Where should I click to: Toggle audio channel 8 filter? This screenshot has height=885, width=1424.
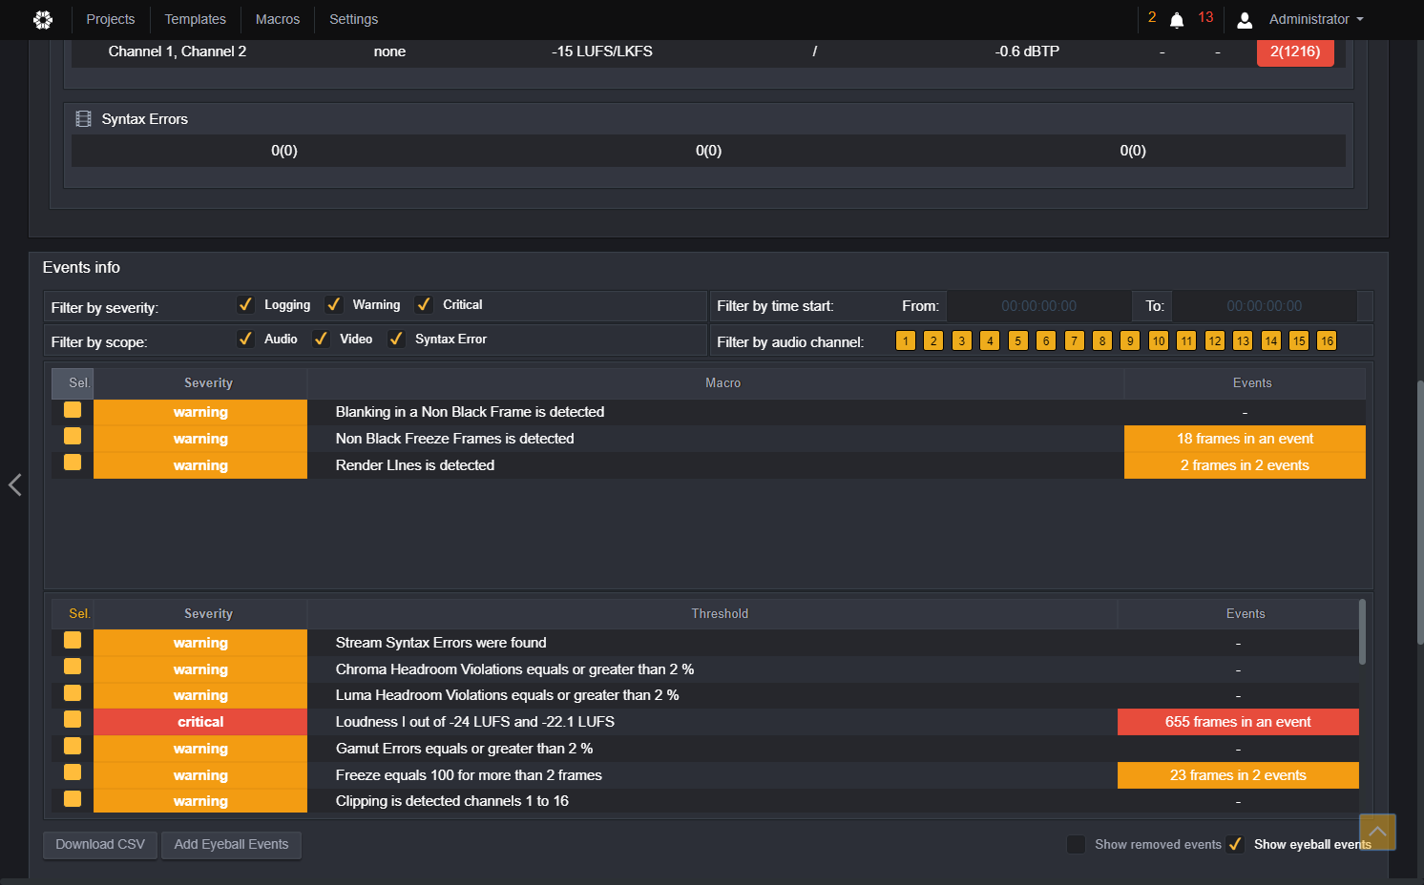(1102, 340)
